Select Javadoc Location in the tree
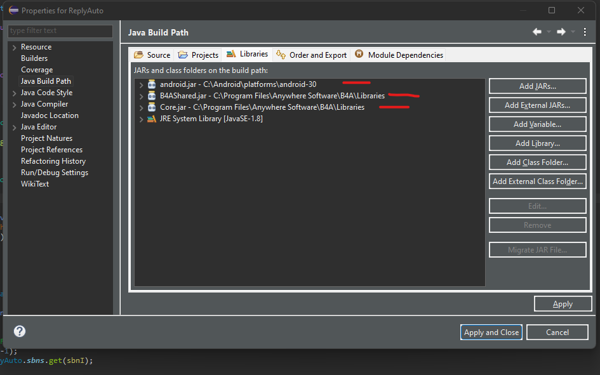Screen dimensions: 600x375 (x=50, y=115)
